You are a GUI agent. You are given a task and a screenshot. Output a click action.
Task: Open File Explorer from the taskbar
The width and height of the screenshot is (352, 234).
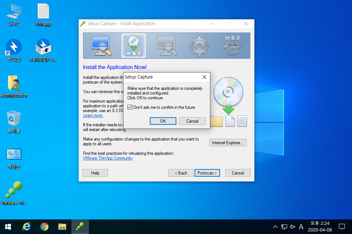pyautogui.click(x=62, y=227)
